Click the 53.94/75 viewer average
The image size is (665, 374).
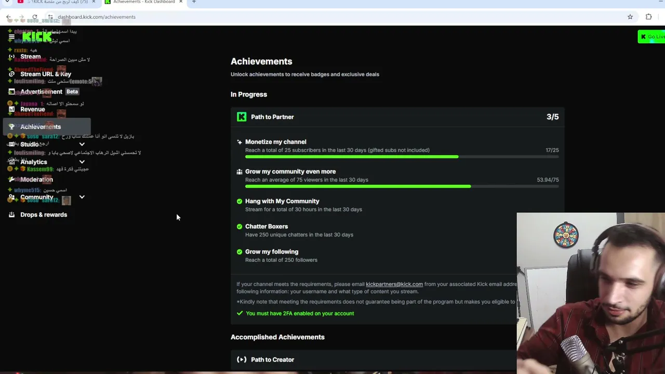pos(548,180)
